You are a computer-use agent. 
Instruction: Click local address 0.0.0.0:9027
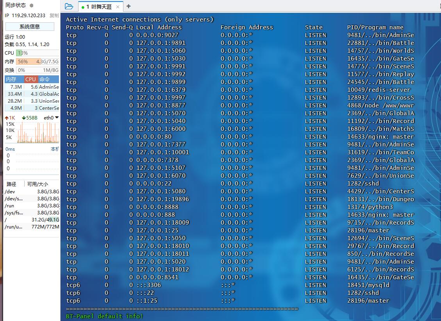click(157, 35)
